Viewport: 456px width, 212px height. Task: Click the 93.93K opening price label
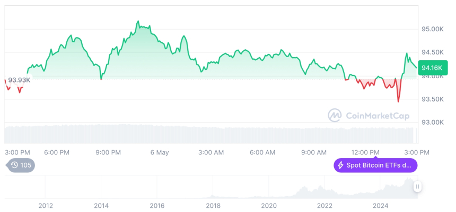pos(19,80)
